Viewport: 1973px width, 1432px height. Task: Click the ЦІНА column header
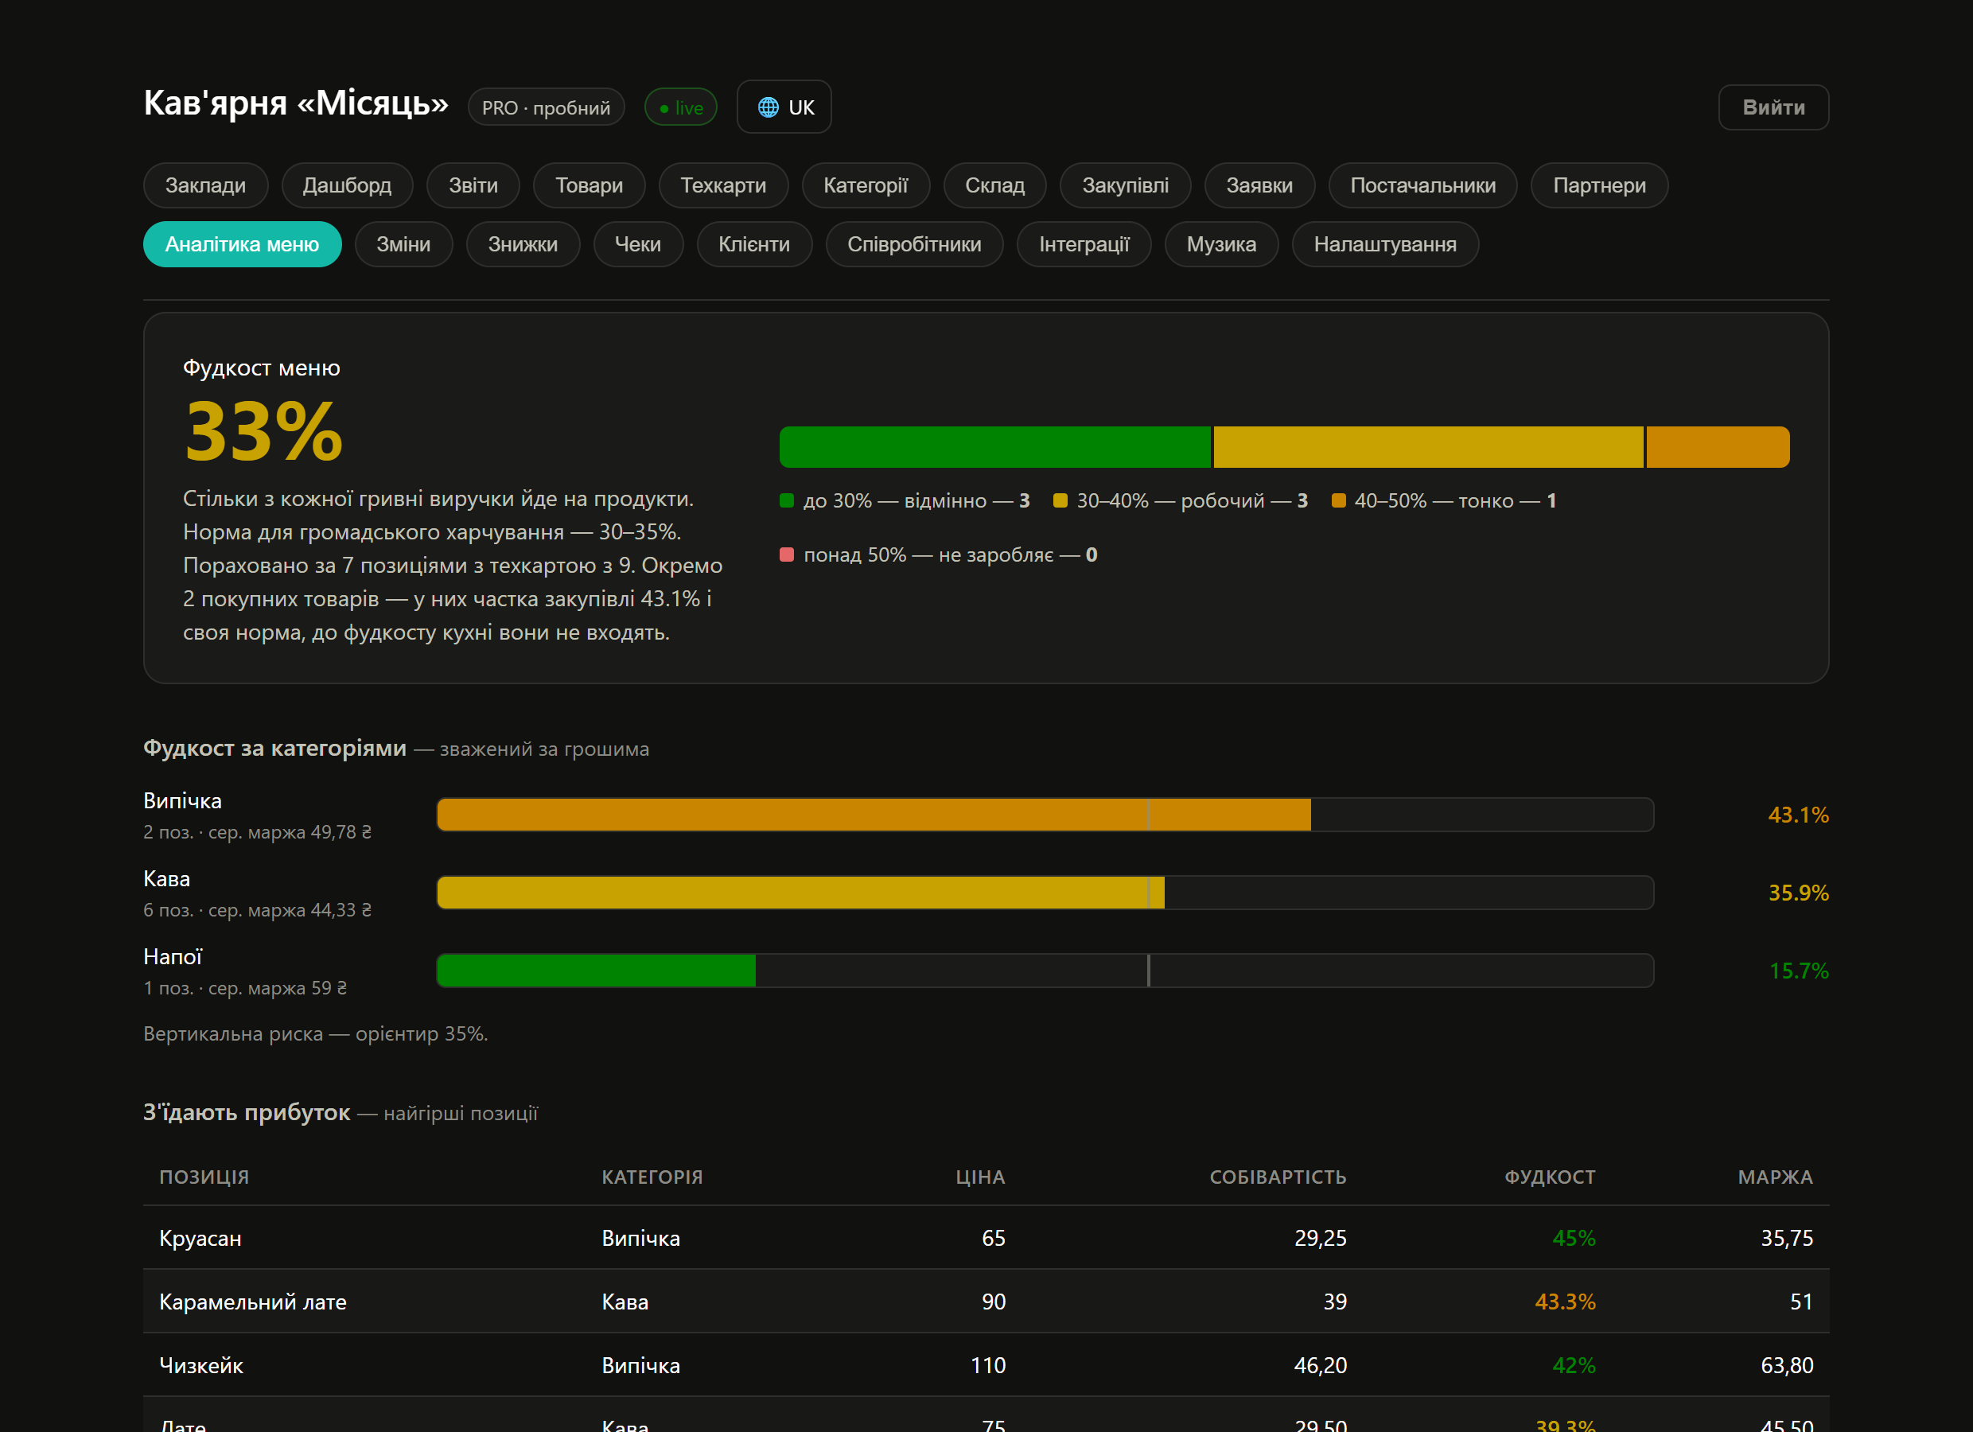click(980, 1177)
